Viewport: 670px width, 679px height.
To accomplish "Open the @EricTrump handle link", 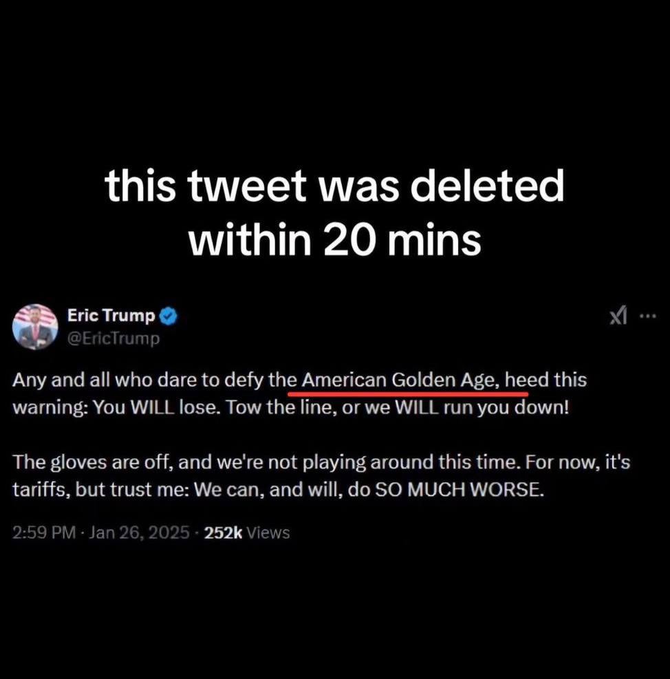I will point(114,338).
